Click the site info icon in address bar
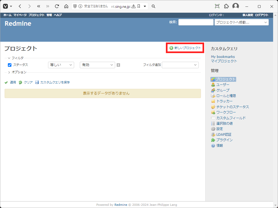The height and width of the screenshot is (208, 278). point(80,6)
